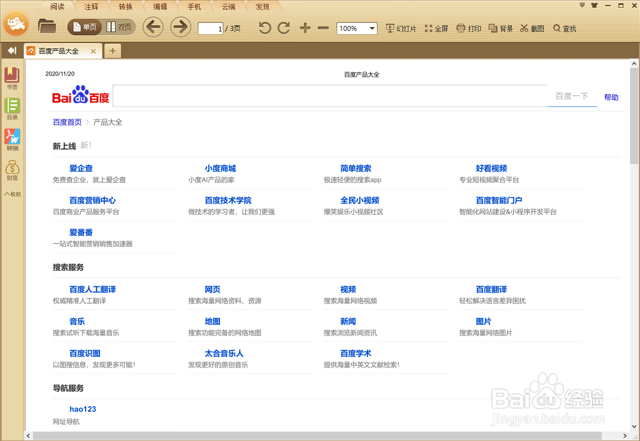This screenshot has height=441, width=640.
Task: Open the 注释 menu tab
Action: click(x=91, y=7)
